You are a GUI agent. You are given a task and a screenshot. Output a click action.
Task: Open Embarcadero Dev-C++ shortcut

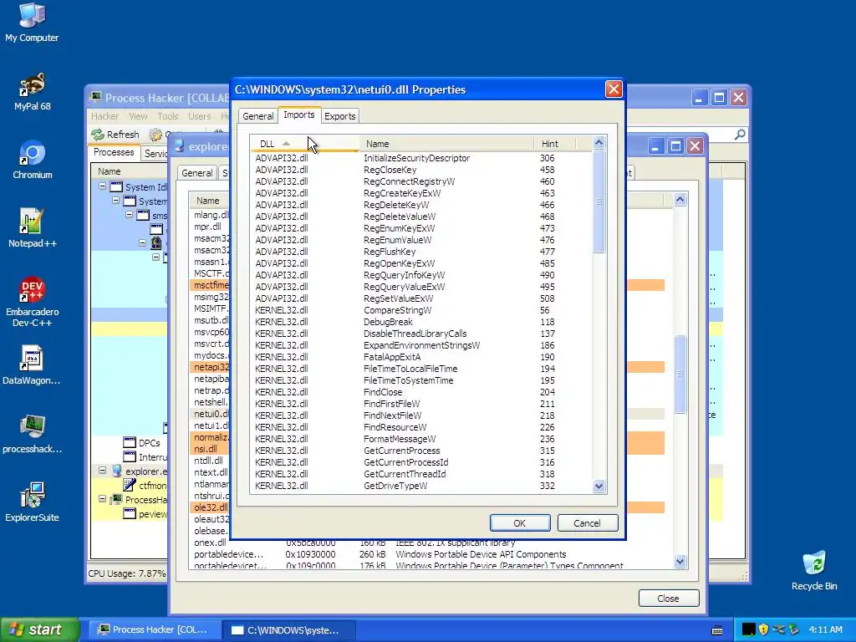pos(32,302)
